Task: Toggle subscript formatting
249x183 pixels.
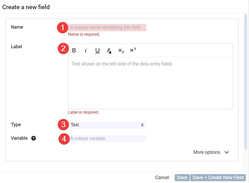Action: (x=121, y=51)
